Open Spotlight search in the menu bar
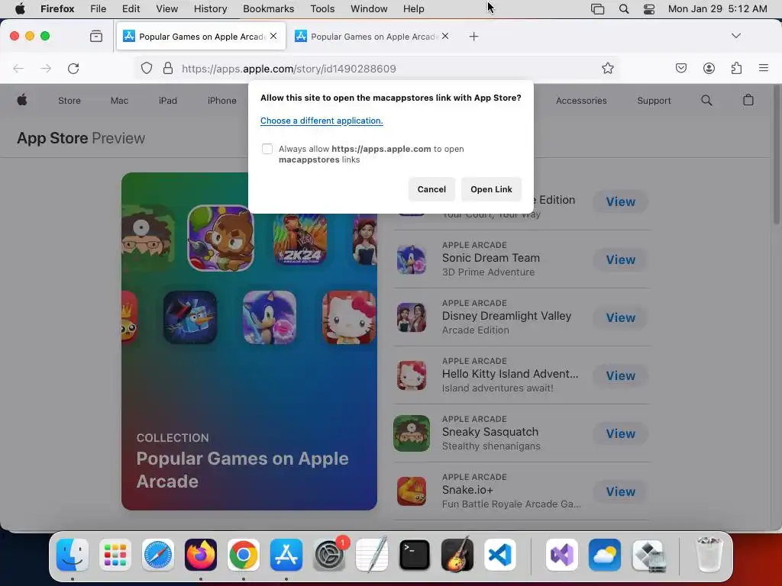 pyautogui.click(x=624, y=9)
